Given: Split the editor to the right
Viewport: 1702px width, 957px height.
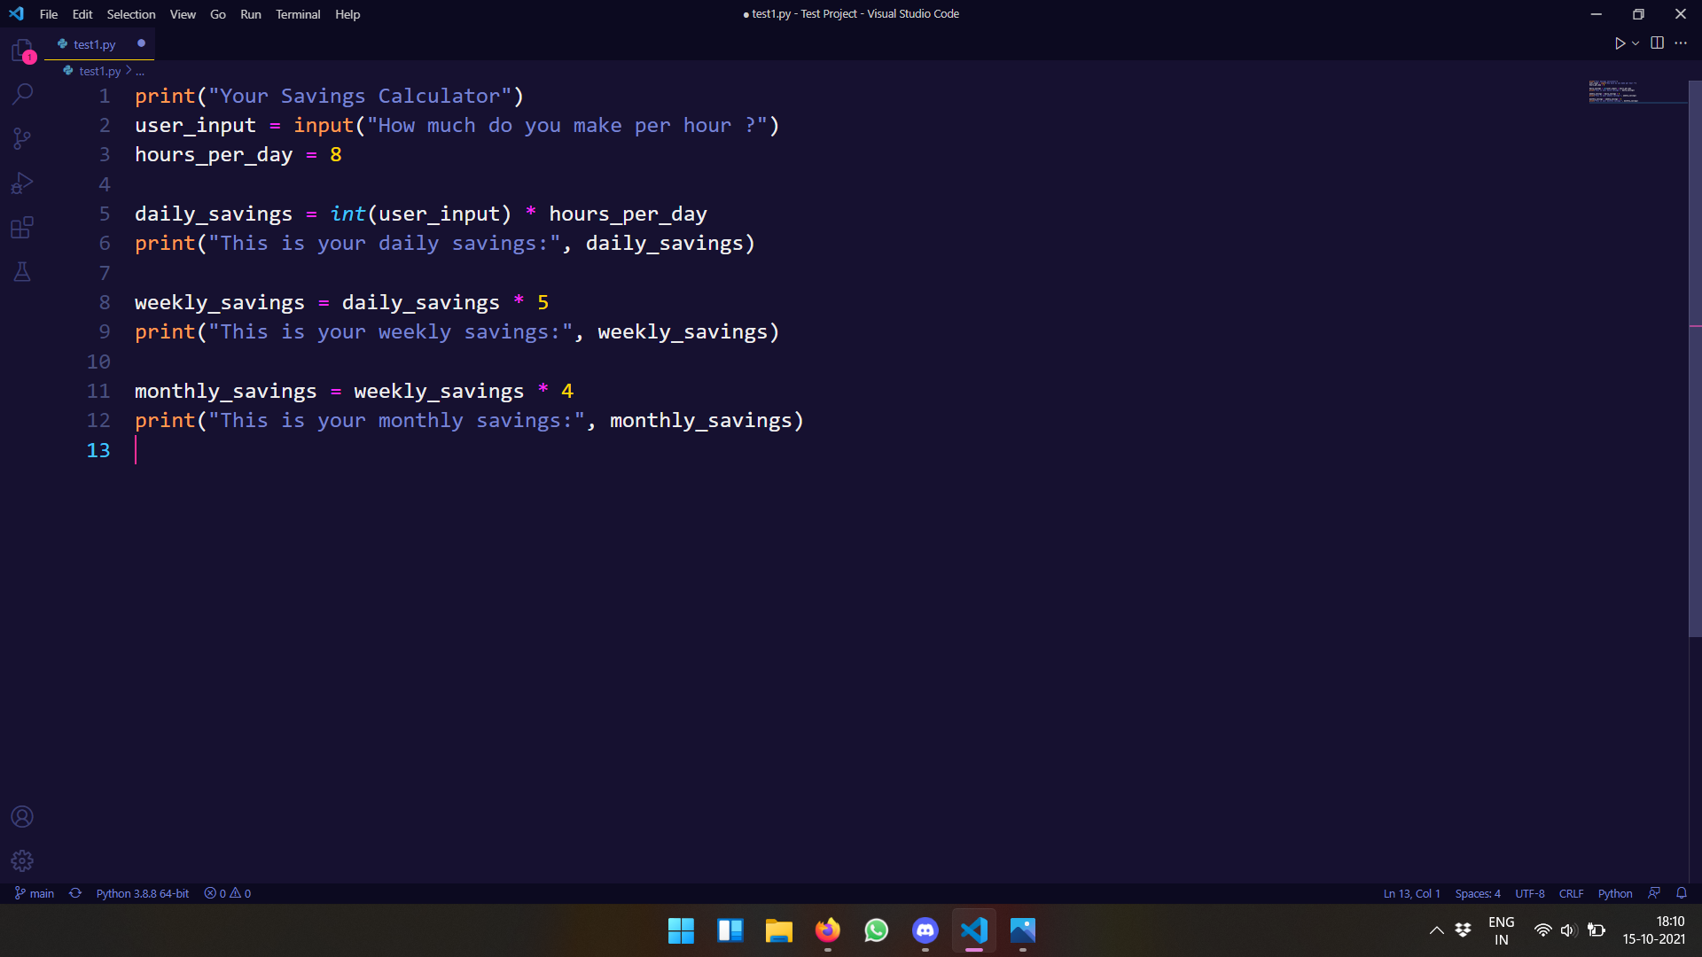Looking at the screenshot, I should pyautogui.click(x=1657, y=43).
